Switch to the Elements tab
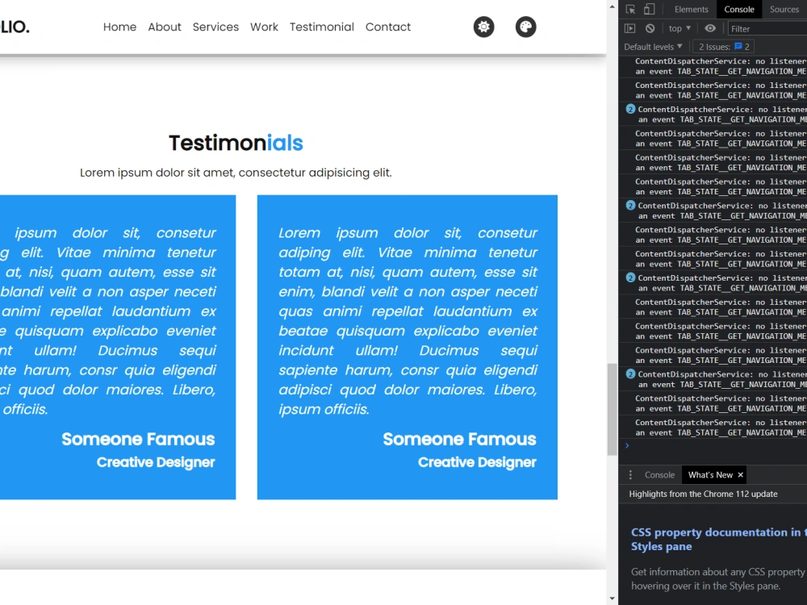The height and width of the screenshot is (605, 807). click(692, 9)
